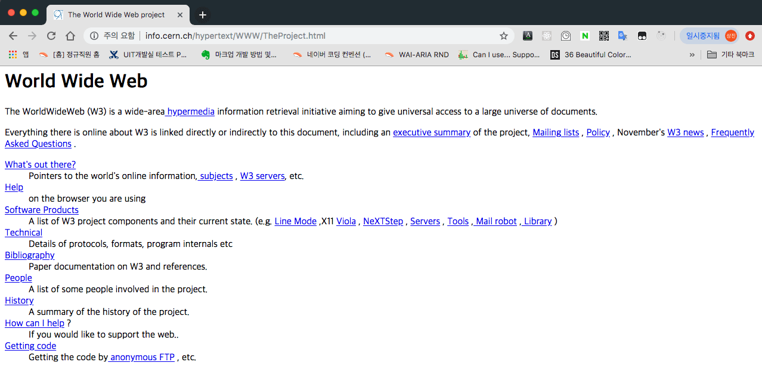Open the Viola link
This screenshot has height=378, width=762.
[x=346, y=221]
